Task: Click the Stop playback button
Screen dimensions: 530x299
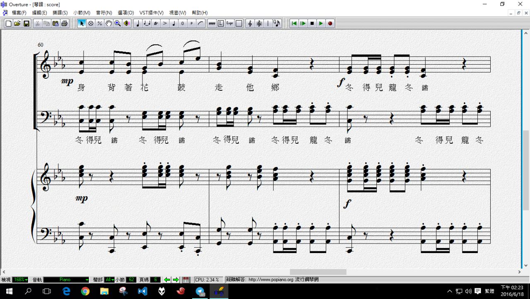Action: (312, 24)
